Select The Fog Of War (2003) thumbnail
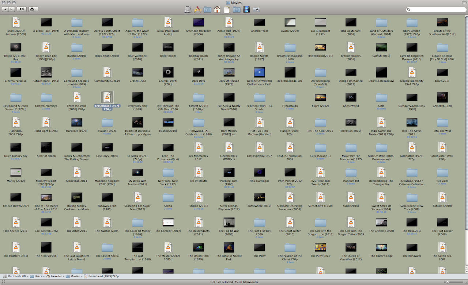 pyautogui.click(x=229, y=222)
